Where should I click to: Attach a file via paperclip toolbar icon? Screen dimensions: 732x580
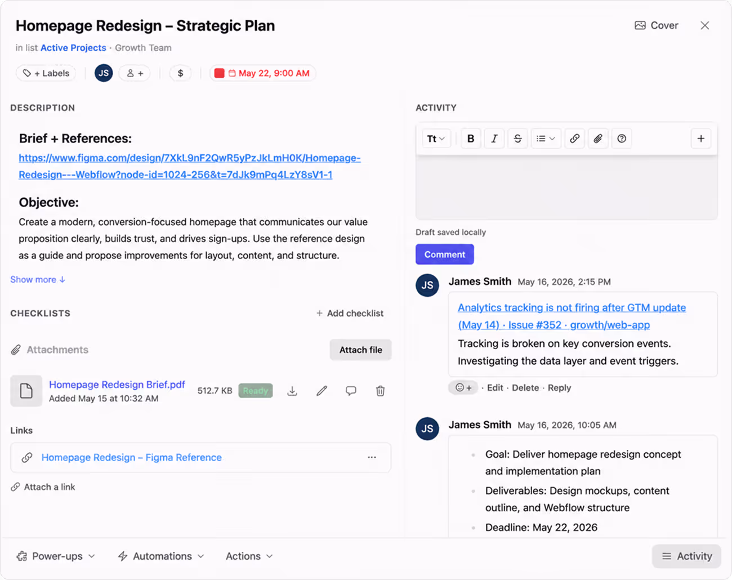[x=598, y=139]
